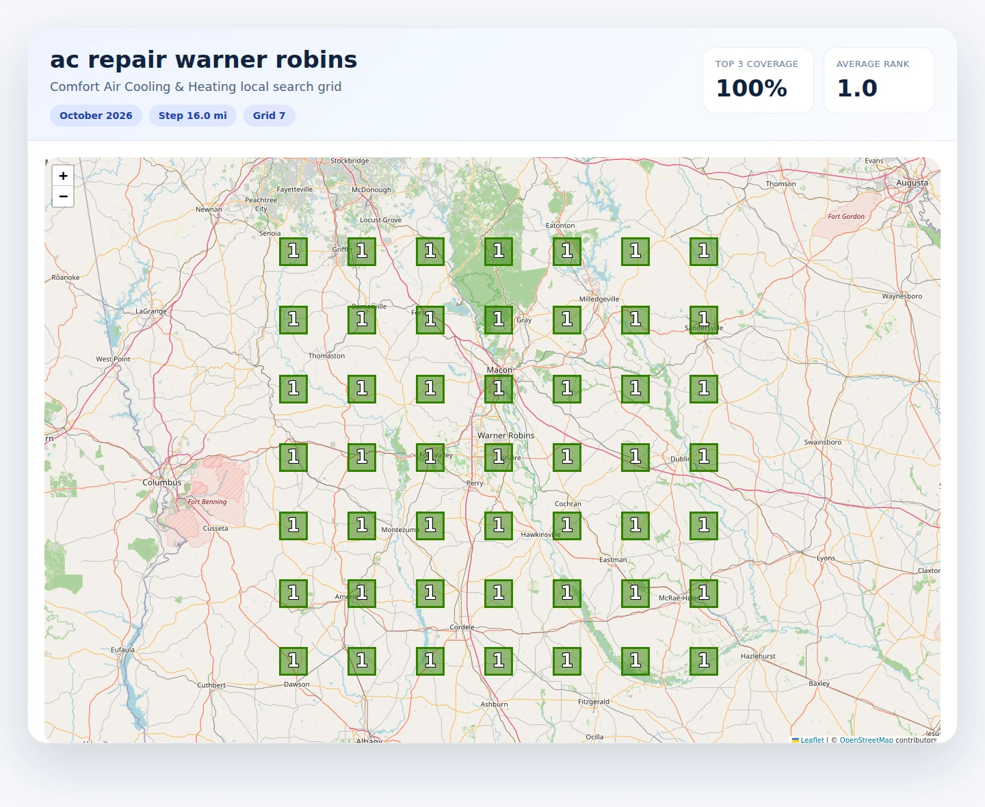Click the rank marker covering Fort Valley

coord(430,457)
